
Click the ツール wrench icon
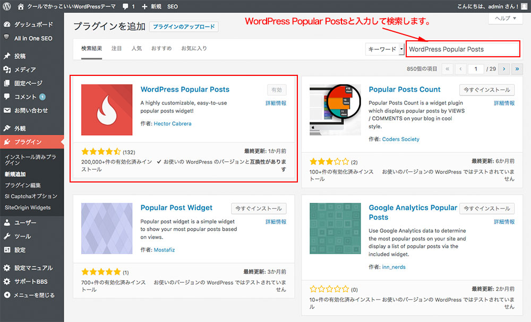point(7,236)
